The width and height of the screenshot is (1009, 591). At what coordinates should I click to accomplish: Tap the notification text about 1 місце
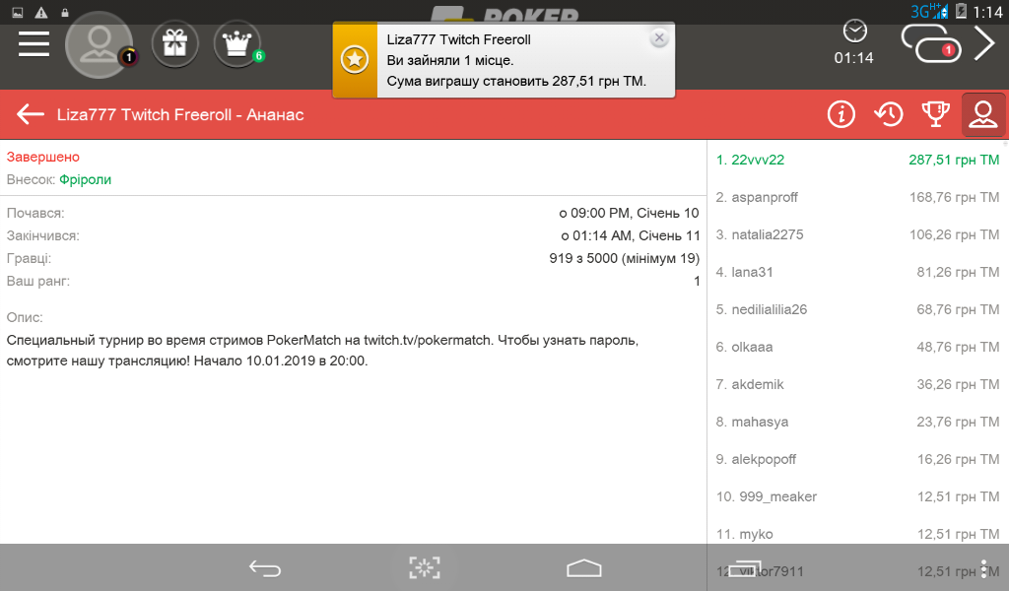coord(449,60)
